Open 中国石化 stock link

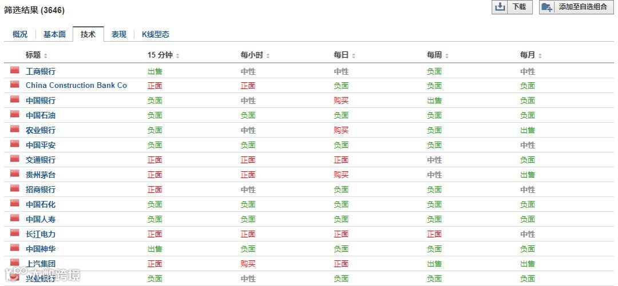41,204
